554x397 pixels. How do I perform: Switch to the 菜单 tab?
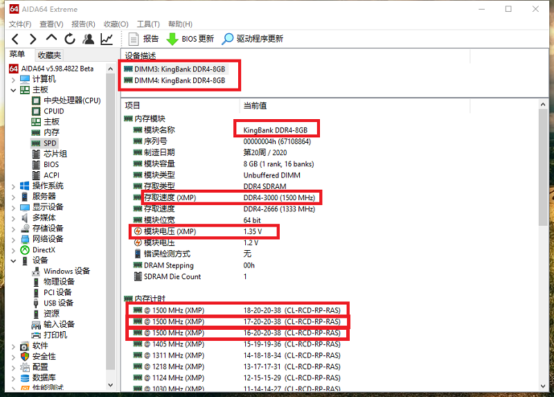point(17,54)
